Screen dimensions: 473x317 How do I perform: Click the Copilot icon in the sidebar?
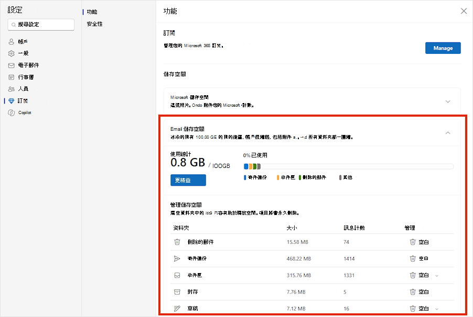click(x=11, y=112)
